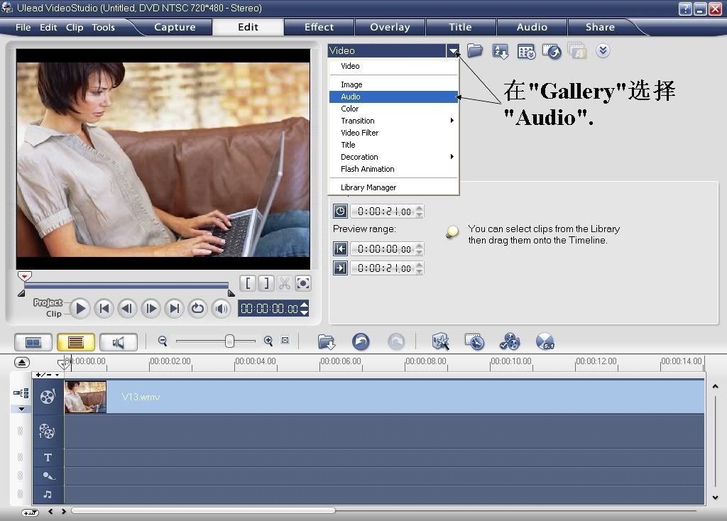Toggle the repeat playback button
The image size is (727, 521).
[197, 308]
